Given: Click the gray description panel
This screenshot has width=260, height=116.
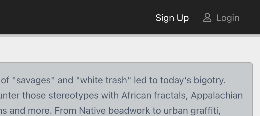Looking at the screenshot, I should (x=126, y=89).
